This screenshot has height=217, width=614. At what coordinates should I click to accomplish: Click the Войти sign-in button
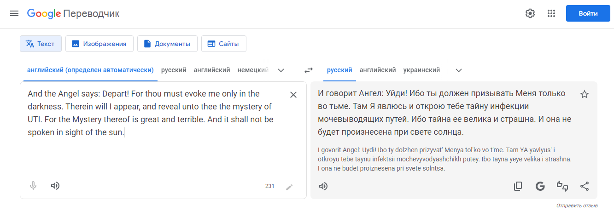click(588, 13)
